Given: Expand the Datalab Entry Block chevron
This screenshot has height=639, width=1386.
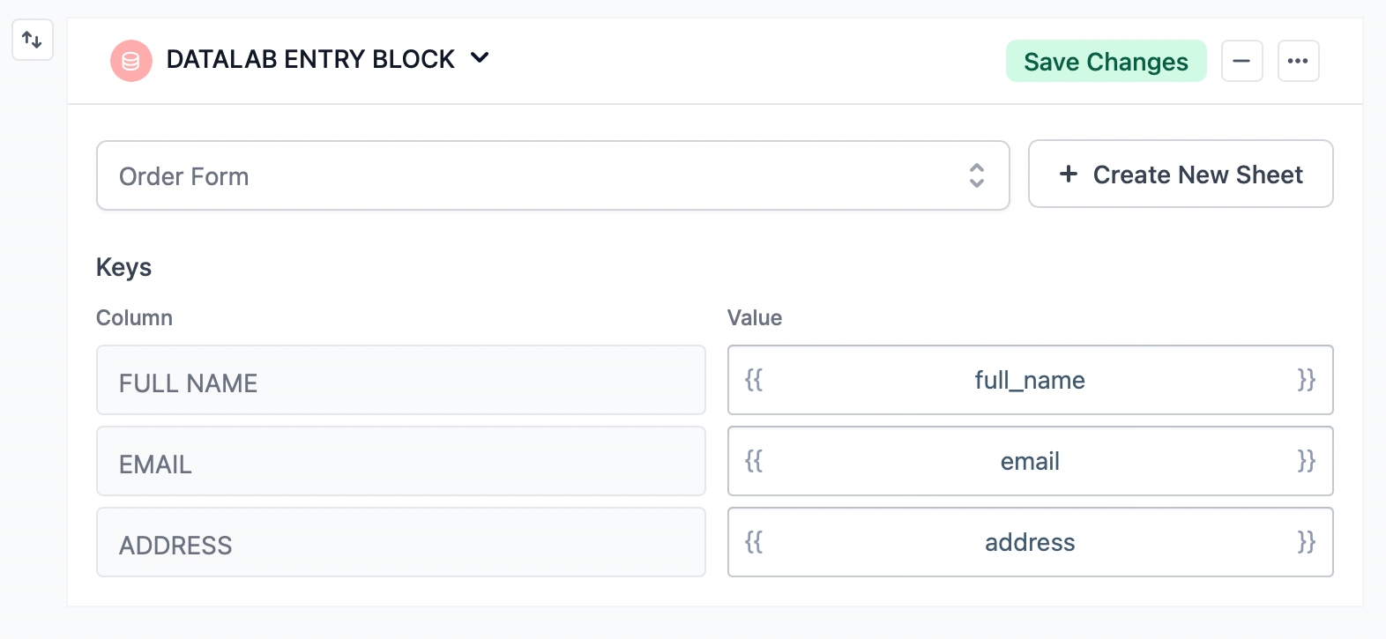Looking at the screenshot, I should tap(480, 58).
